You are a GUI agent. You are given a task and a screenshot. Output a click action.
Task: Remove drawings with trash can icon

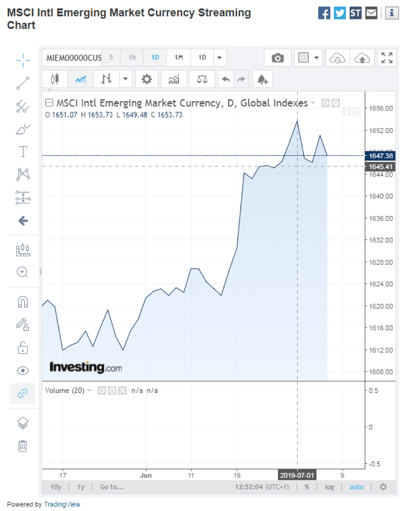22,446
